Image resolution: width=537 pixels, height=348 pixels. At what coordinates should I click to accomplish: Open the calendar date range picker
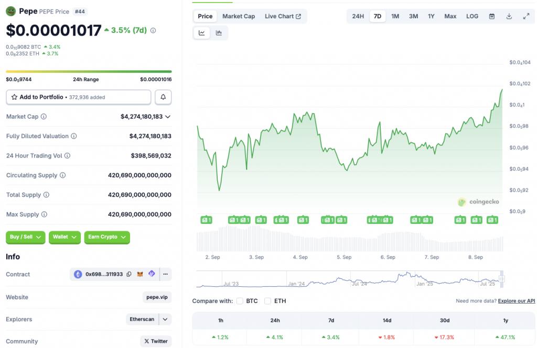(491, 16)
